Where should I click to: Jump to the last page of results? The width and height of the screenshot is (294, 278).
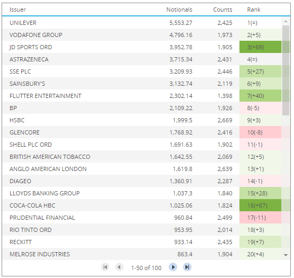[x=187, y=267]
